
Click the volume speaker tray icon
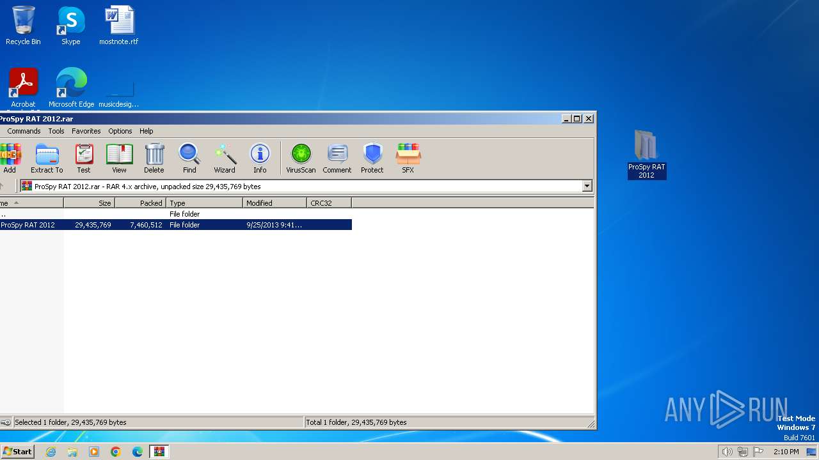point(727,452)
